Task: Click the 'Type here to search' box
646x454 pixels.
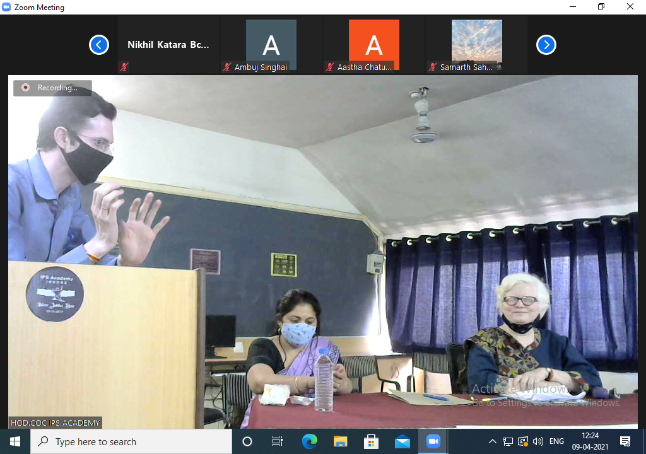Action: coord(131,441)
